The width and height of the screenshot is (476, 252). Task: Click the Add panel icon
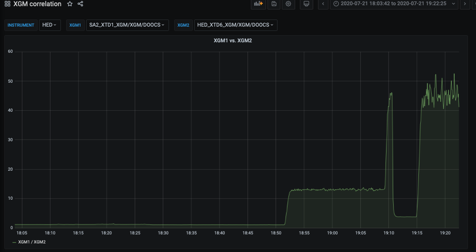258,4
